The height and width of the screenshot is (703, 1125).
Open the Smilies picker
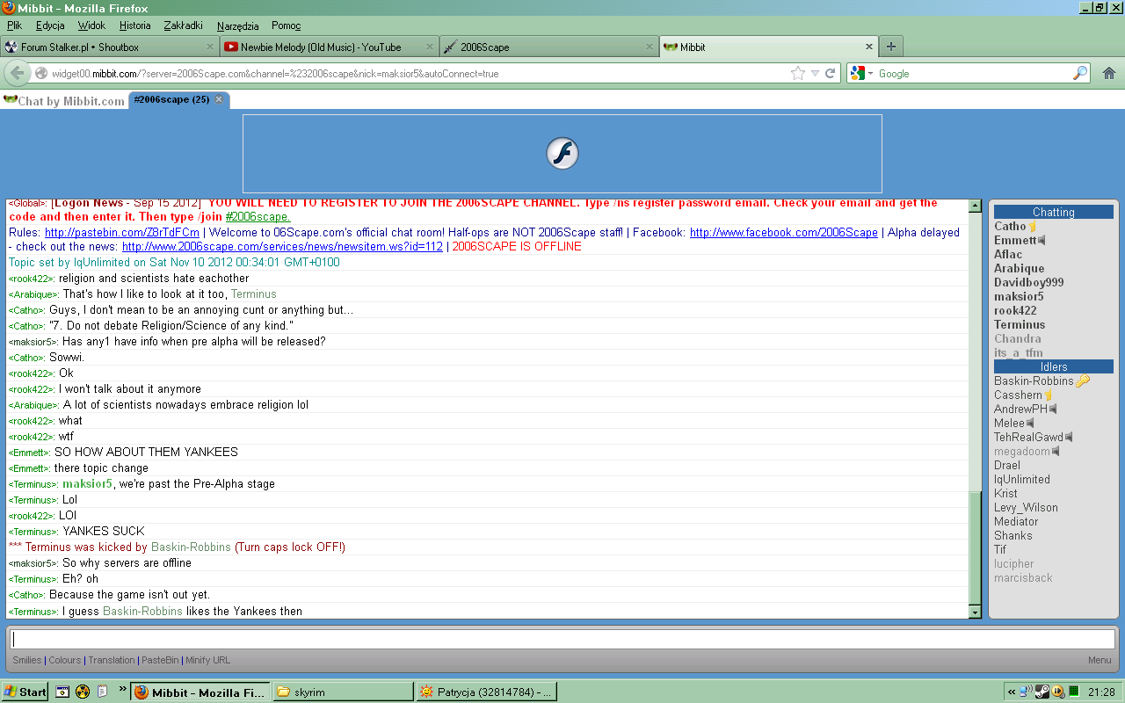click(26, 660)
